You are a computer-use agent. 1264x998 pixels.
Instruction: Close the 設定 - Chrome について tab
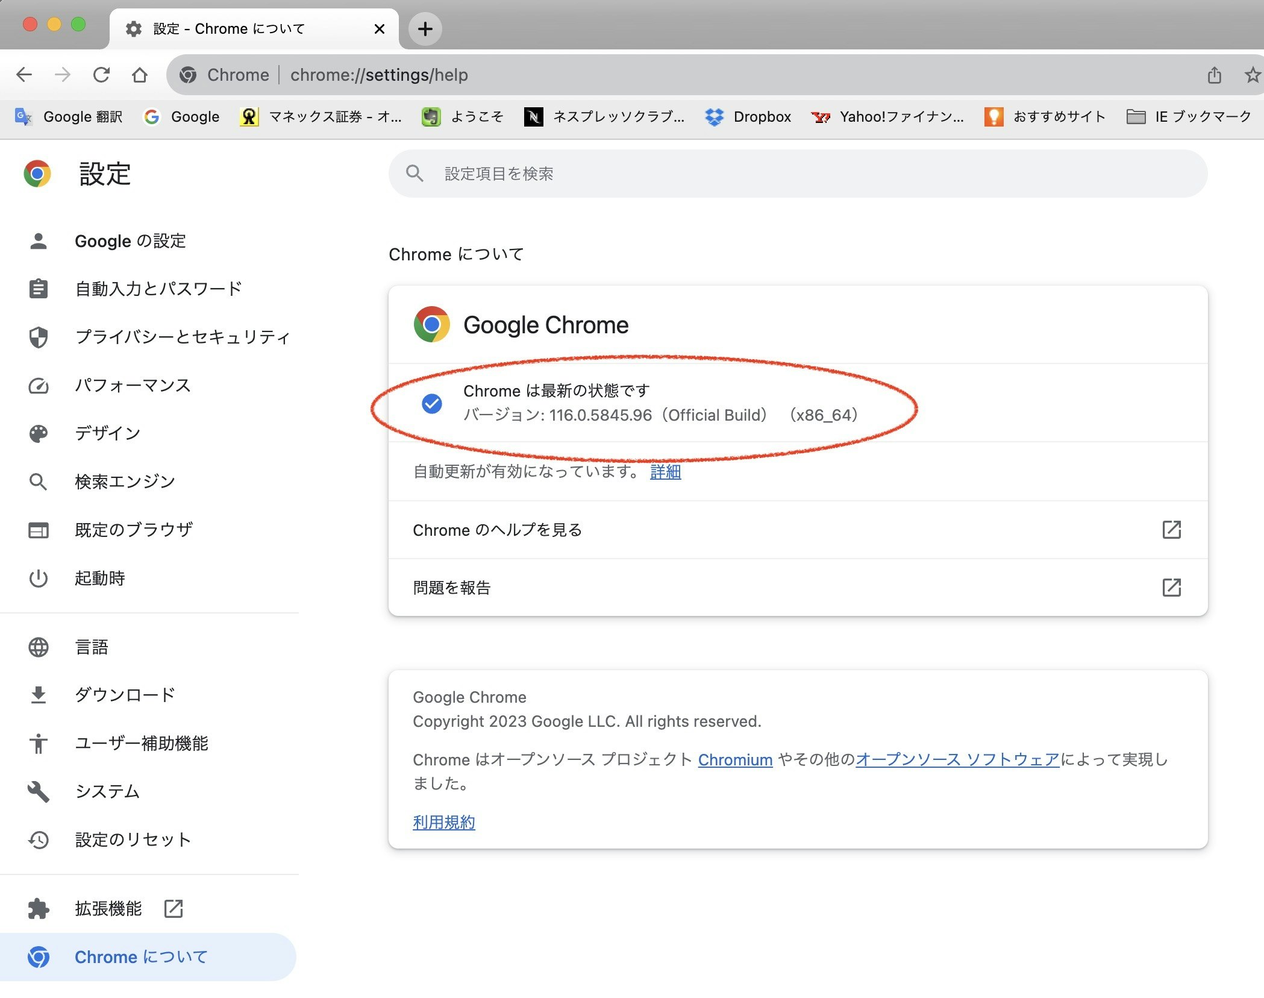tap(380, 29)
